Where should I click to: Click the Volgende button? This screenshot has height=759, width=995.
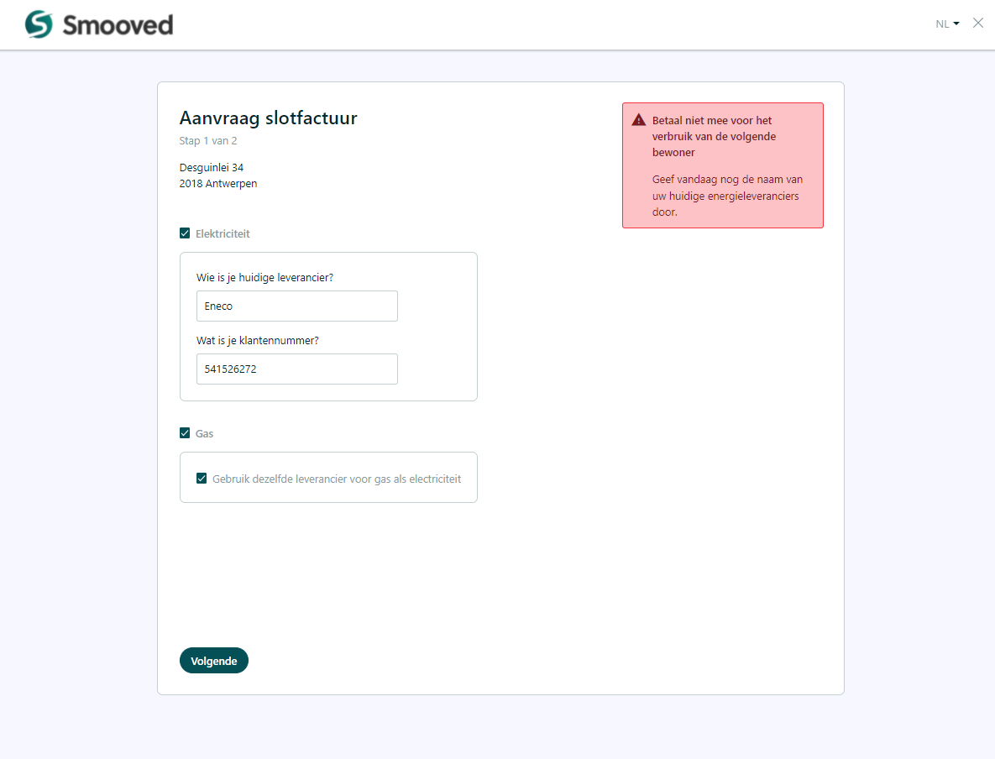coord(214,661)
